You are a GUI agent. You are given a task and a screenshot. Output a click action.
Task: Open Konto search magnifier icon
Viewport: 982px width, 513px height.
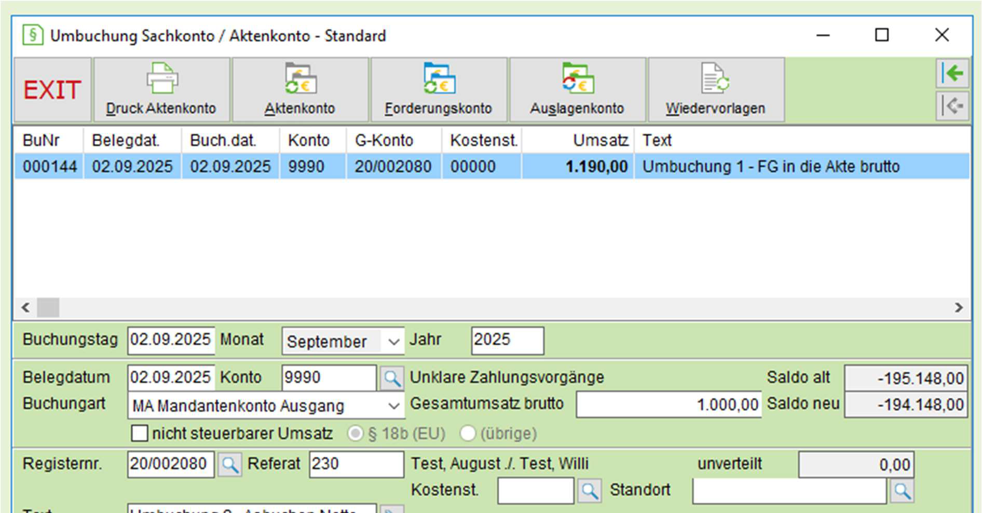(392, 378)
